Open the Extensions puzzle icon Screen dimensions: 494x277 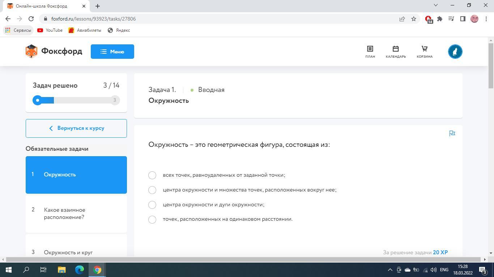[x=440, y=19]
